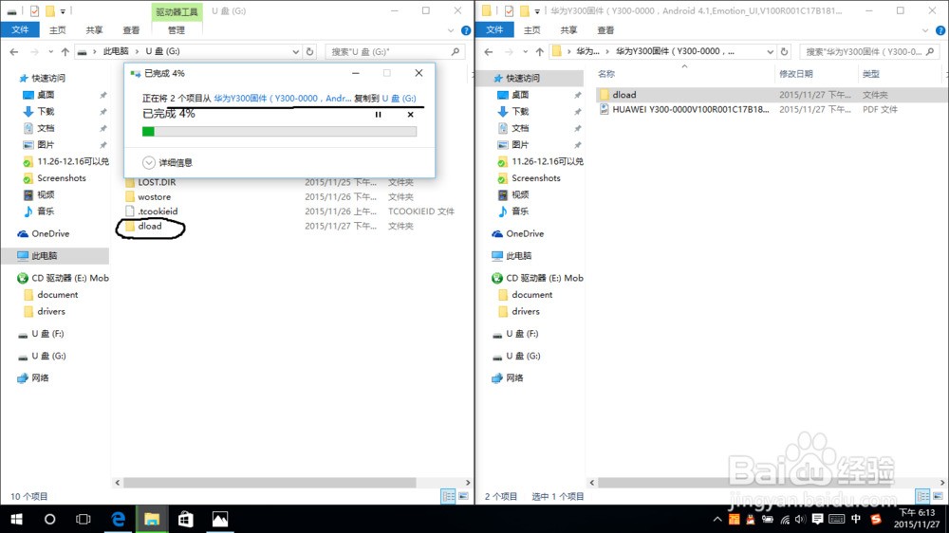
Task: Open CD 驱动器 (E:) in left sidebar
Action: tap(69, 278)
